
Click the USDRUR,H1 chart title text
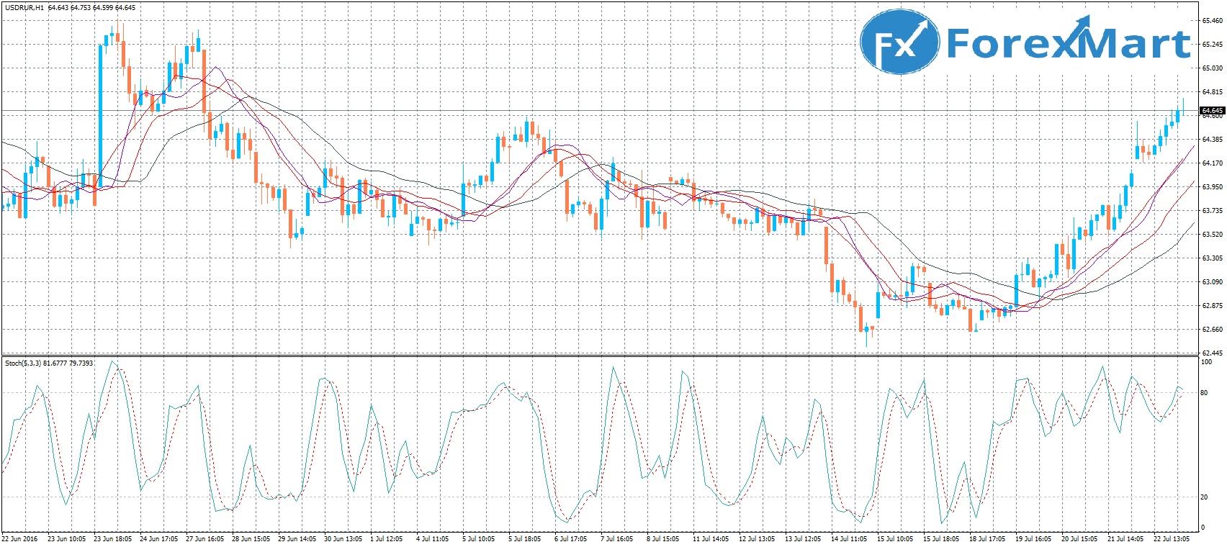[x=24, y=7]
